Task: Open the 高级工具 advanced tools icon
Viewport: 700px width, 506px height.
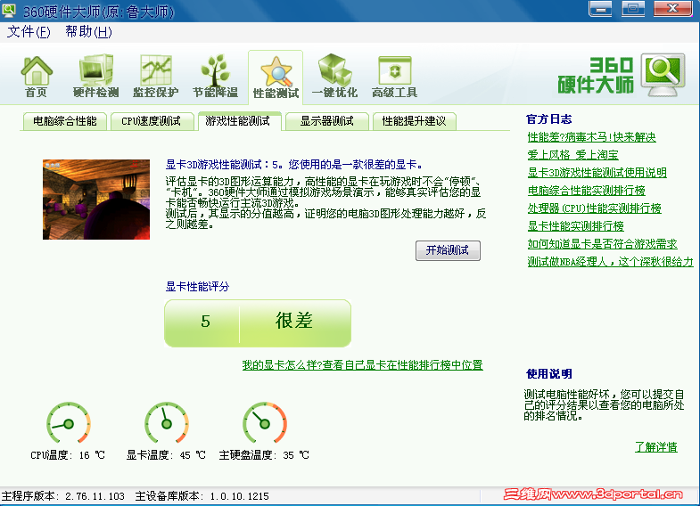Action: [395, 77]
